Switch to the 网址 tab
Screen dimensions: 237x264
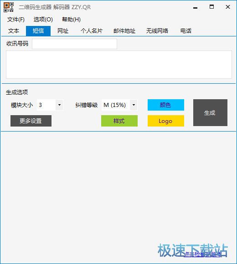[63, 31]
